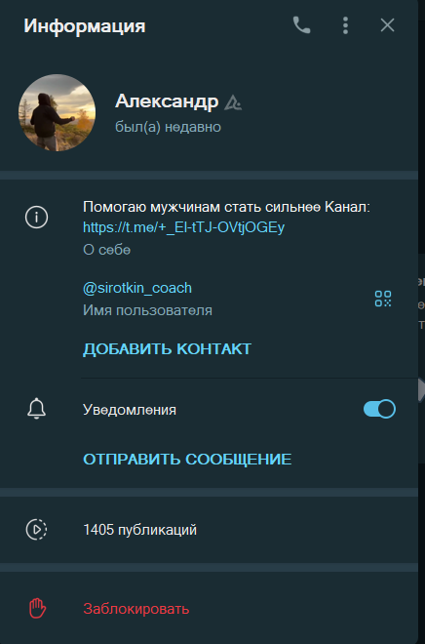This screenshot has width=425, height=644.
Task: Open the three-dot more options menu
Action: click(345, 25)
